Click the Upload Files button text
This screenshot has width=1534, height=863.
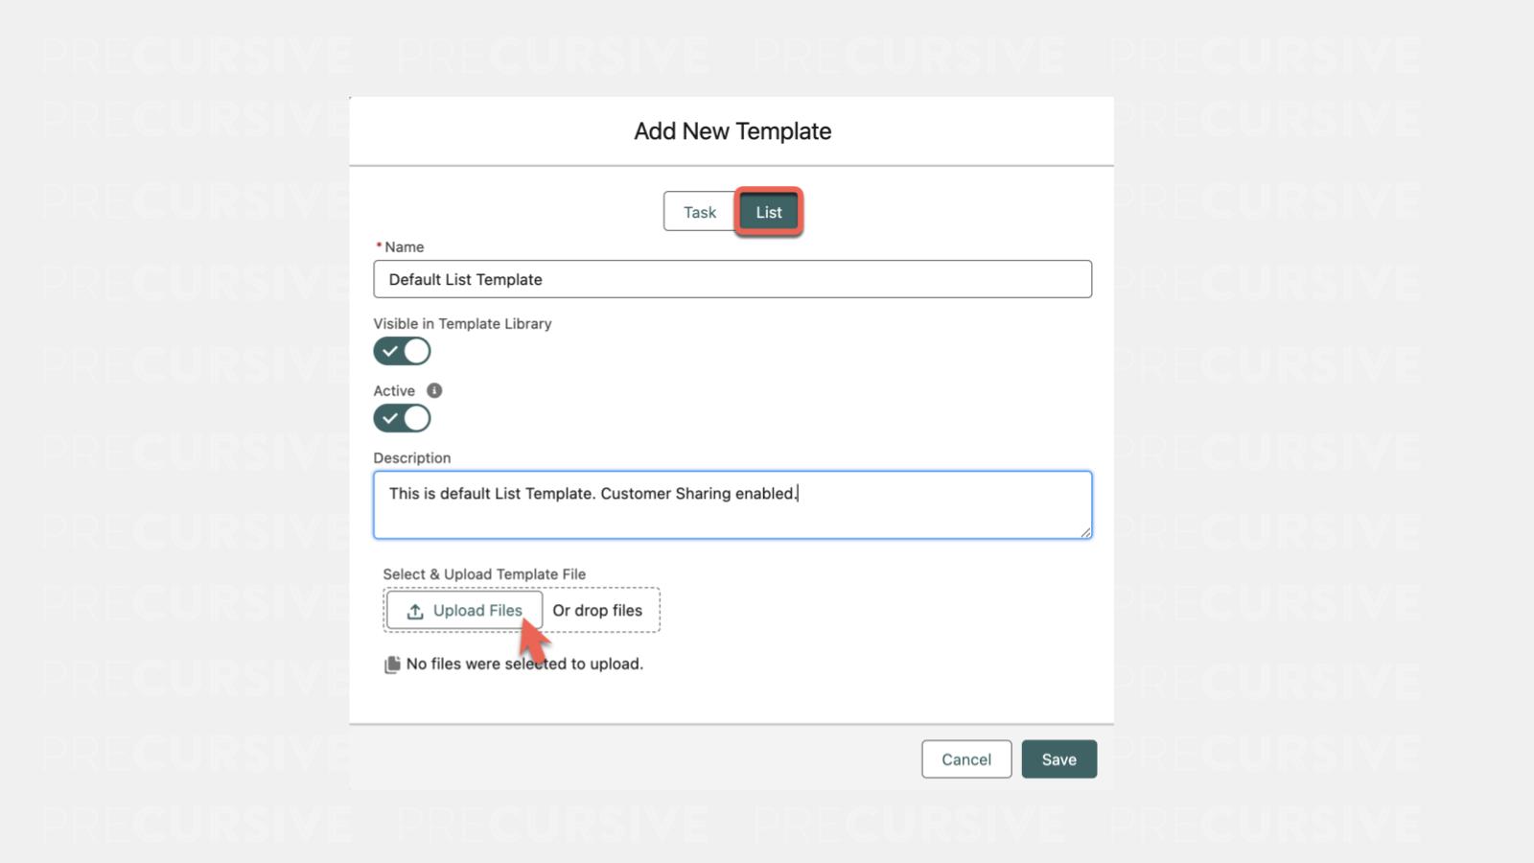click(x=476, y=611)
